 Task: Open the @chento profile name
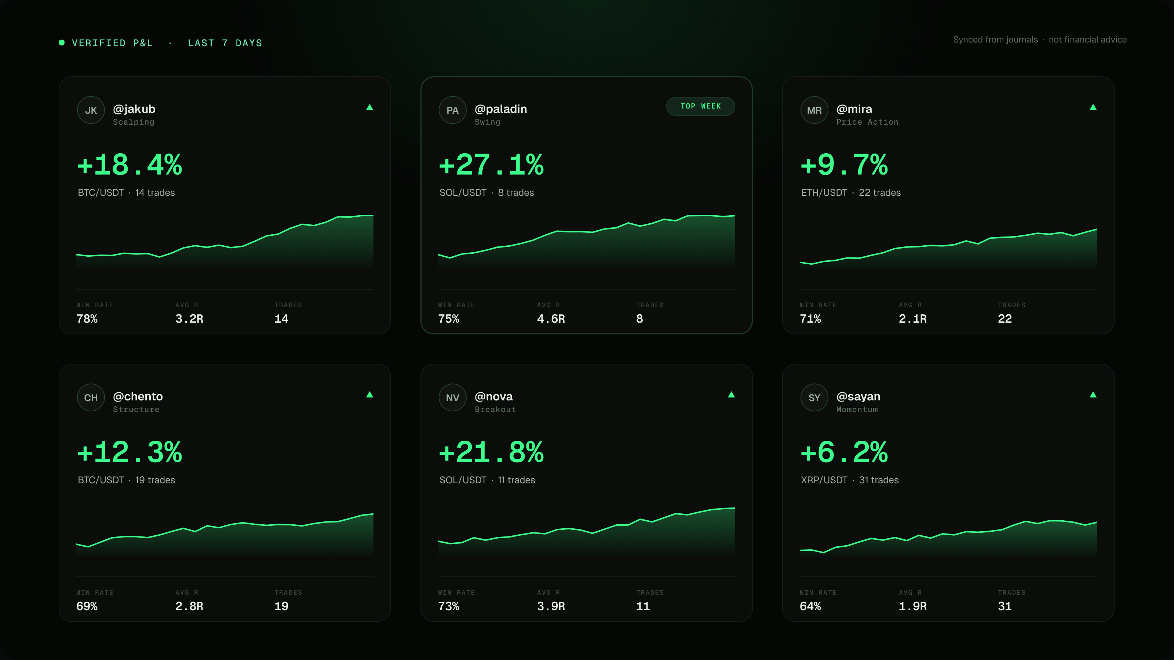(138, 396)
